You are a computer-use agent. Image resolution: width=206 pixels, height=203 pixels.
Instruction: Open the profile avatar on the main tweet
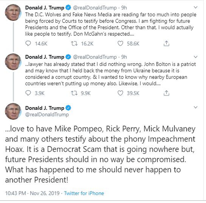(13, 112)
